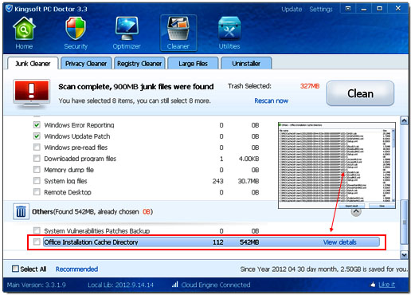Screen dimensions: 411x295
Task: Open the Security shield icon
Action: 76,29
